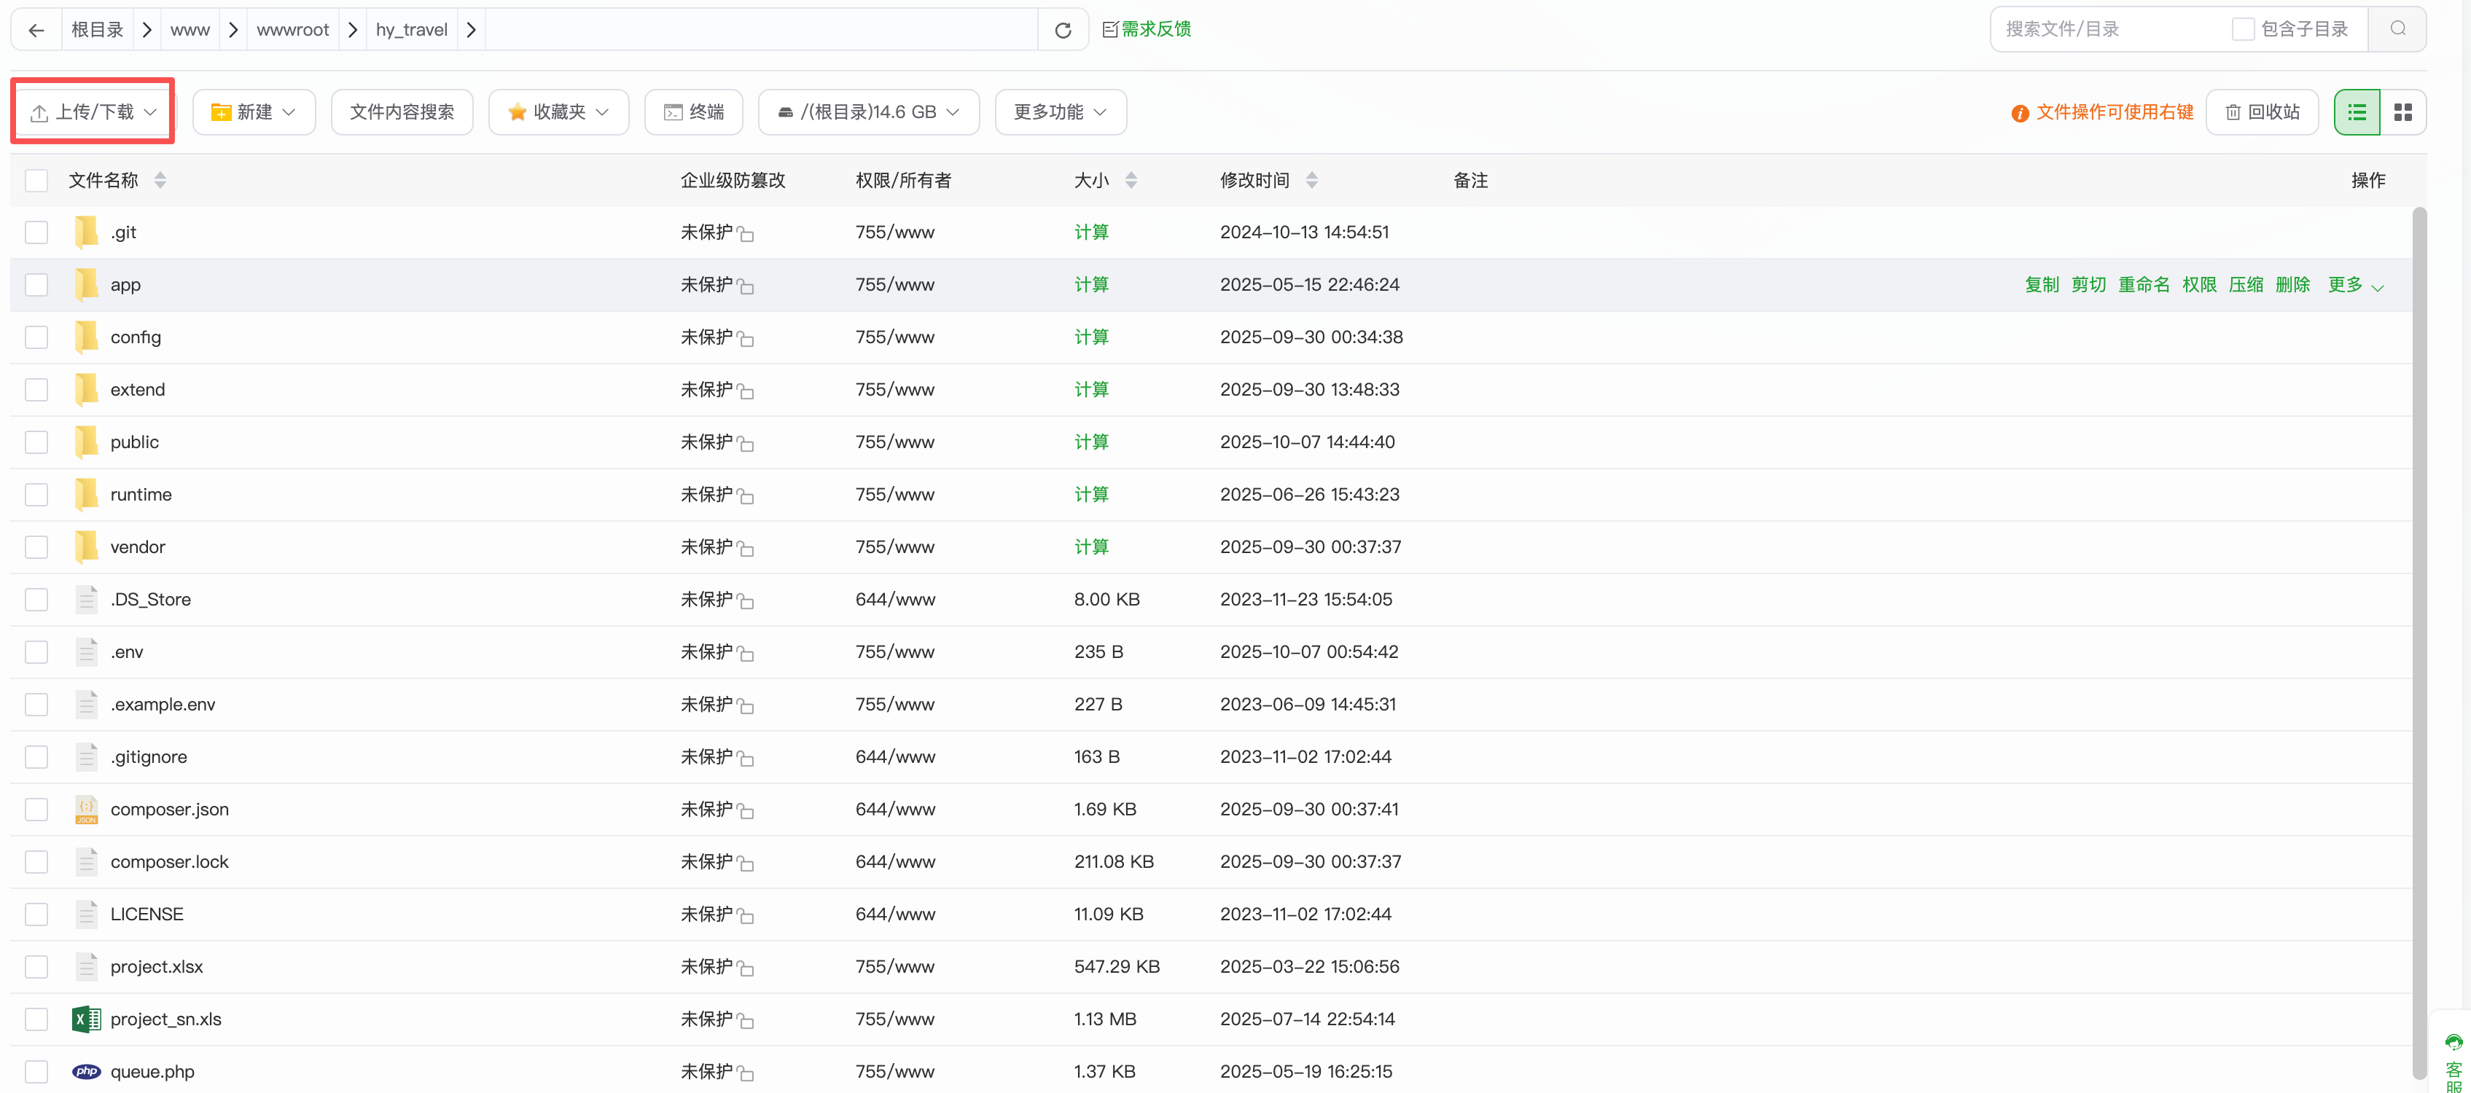Refresh the directory listing
This screenshot has height=1093, width=2471.
(x=1062, y=30)
